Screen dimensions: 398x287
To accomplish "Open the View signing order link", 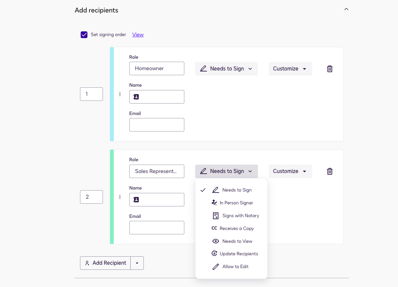I will point(138,35).
